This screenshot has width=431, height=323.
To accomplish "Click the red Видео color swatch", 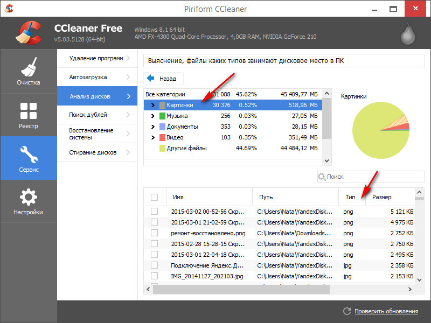I will (163, 137).
